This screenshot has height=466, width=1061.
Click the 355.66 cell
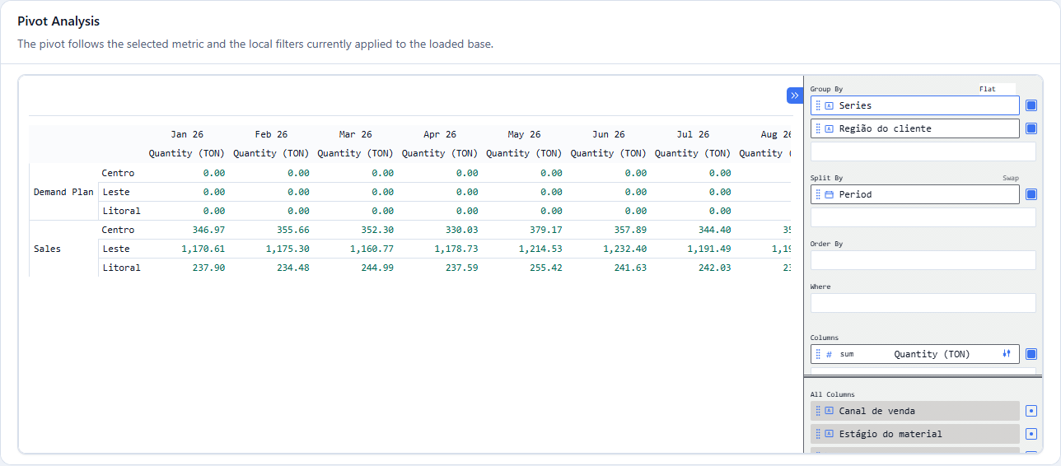292,230
